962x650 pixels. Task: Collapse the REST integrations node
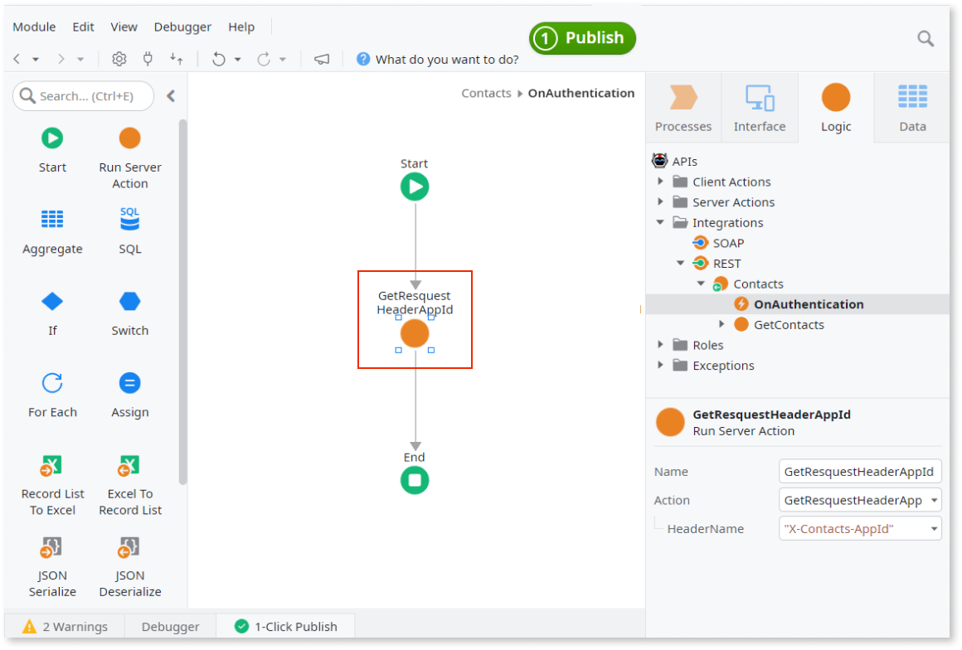click(x=681, y=263)
